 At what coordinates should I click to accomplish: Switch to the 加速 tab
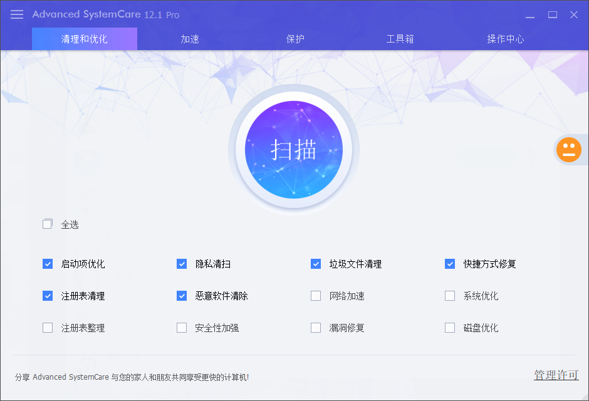pos(190,39)
